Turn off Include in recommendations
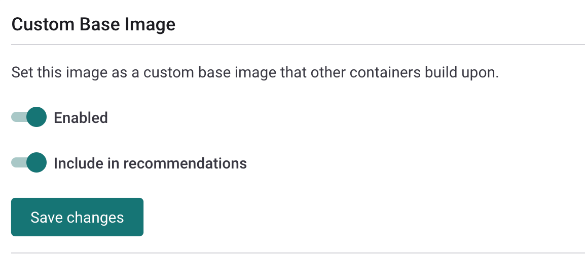 pos(29,163)
